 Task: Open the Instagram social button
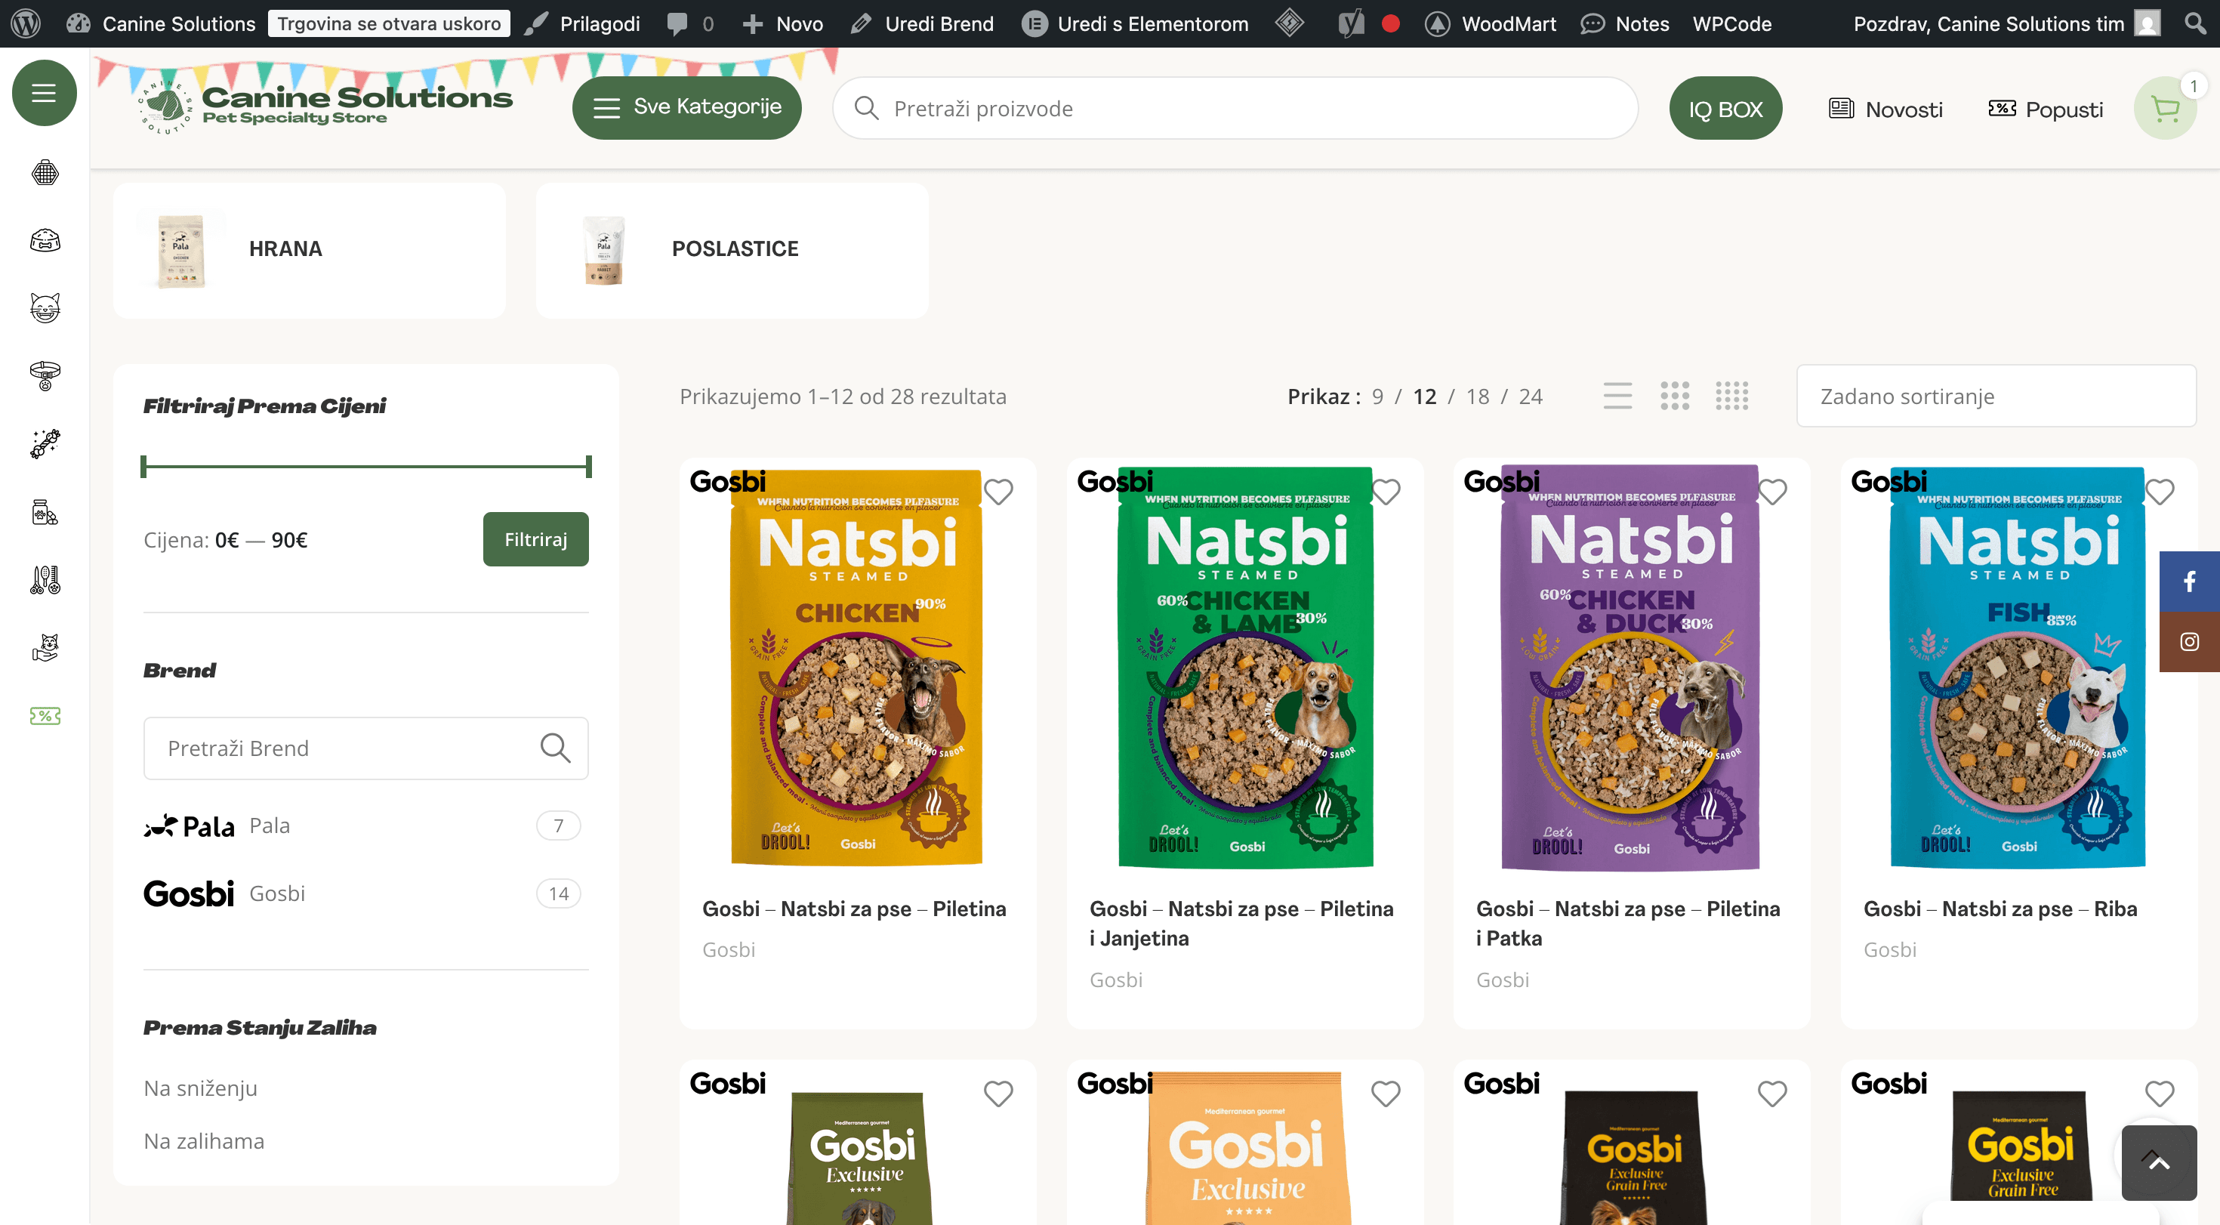coord(2189,641)
